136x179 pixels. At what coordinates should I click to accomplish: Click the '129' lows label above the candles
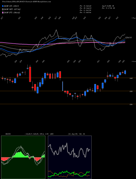point(21,62)
